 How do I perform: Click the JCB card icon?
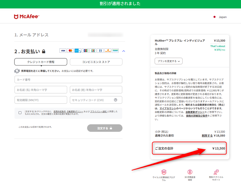pyautogui.click(x=85, y=51)
